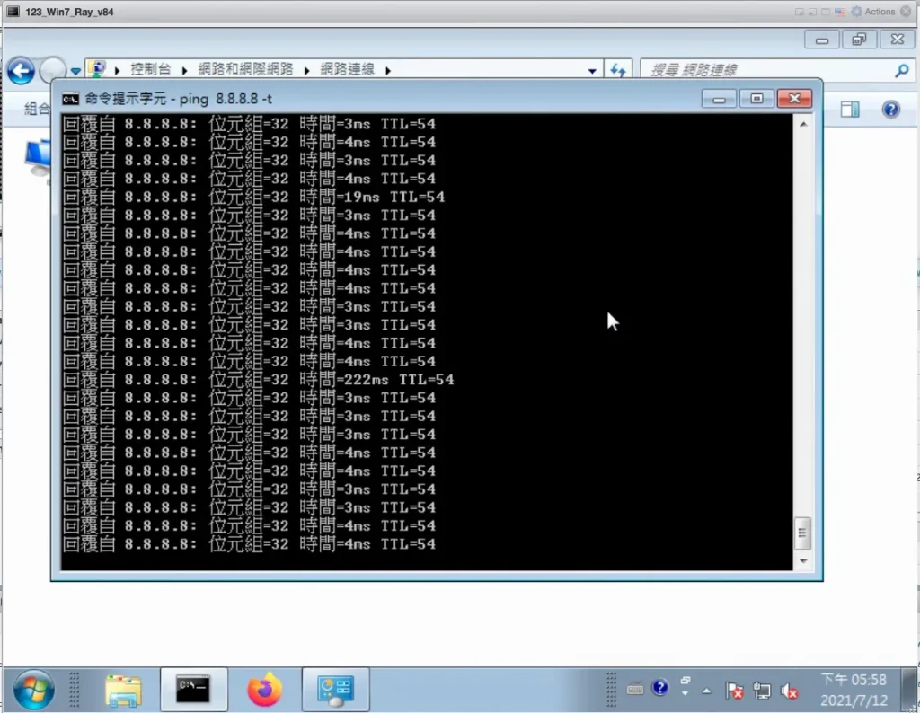
Task: Click the 網路和網際網路 breadcrumb item
Action: pos(245,70)
